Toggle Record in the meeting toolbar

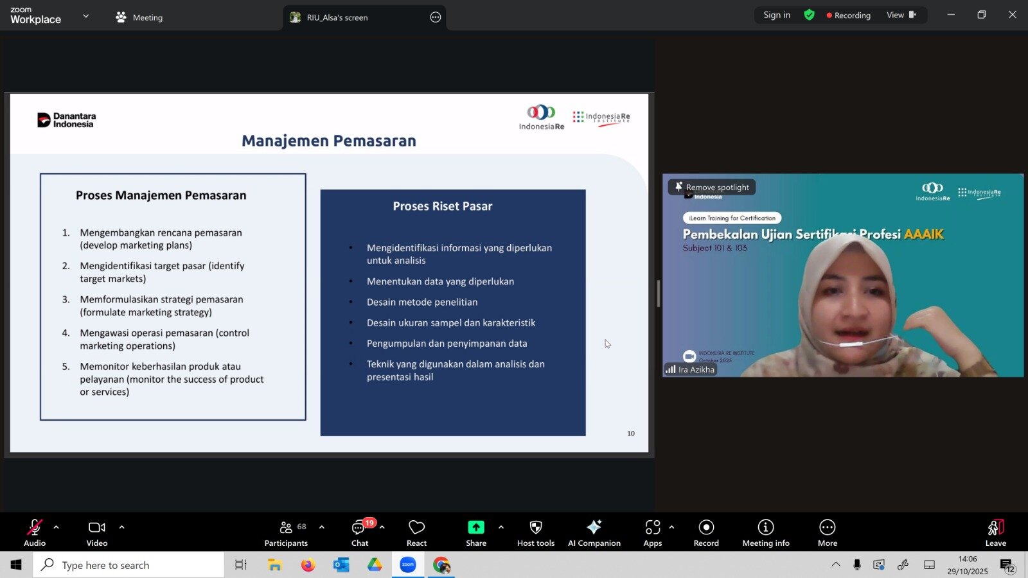[x=706, y=532]
